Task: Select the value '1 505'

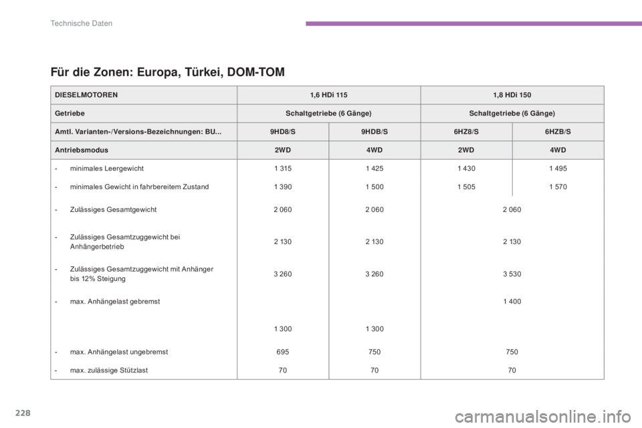Action: pos(466,187)
